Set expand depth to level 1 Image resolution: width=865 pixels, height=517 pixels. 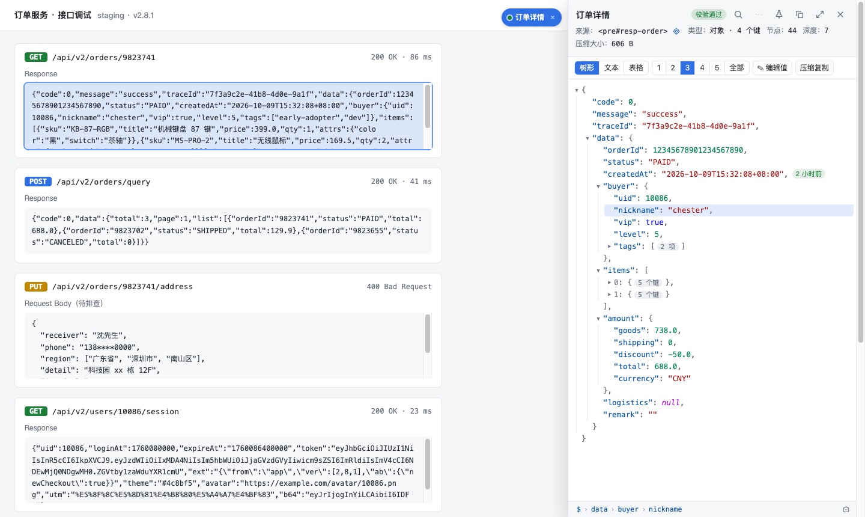(x=659, y=68)
